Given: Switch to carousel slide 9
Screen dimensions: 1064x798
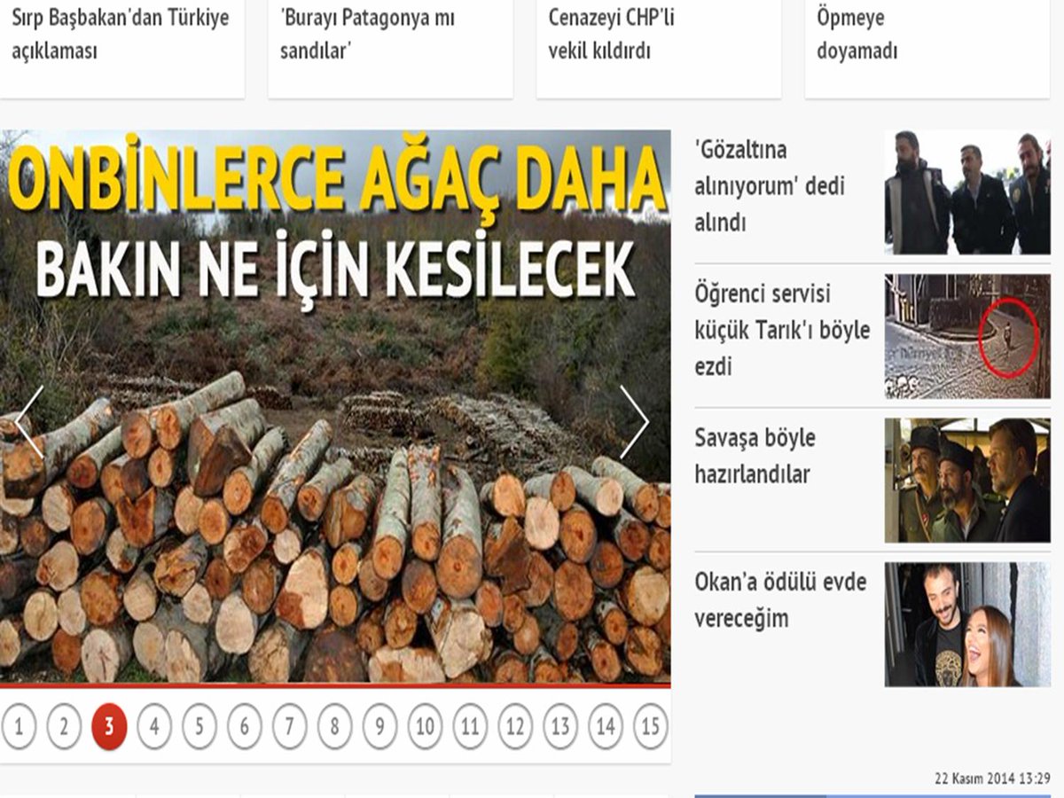Looking at the screenshot, I should (379, 728).
